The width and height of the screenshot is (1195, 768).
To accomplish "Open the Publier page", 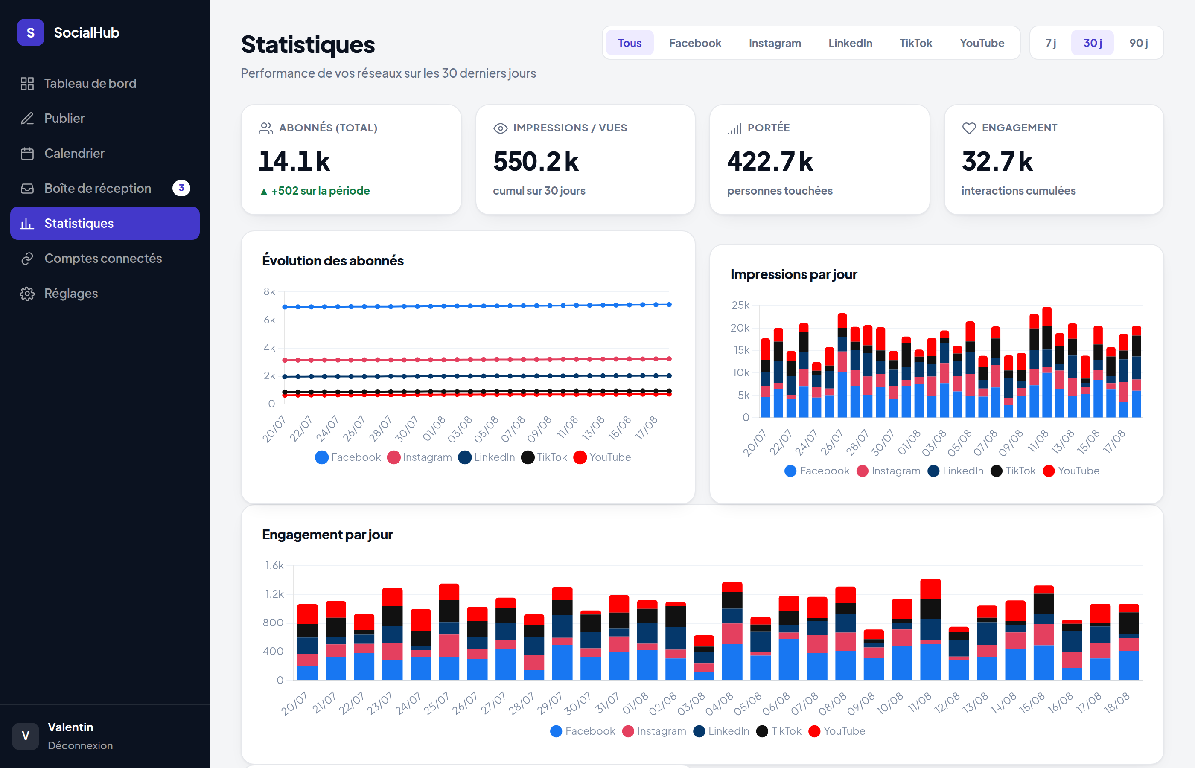I will [105, 118].
